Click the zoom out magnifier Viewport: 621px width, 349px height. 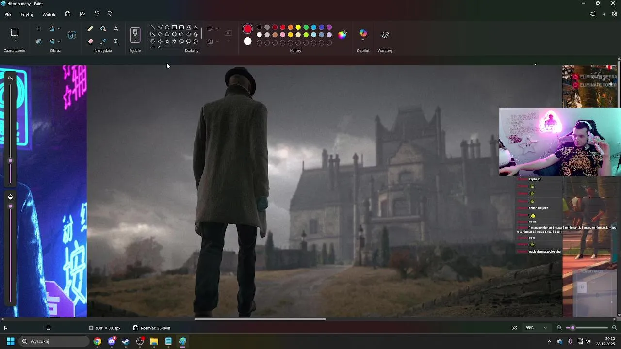coord(559,328)
